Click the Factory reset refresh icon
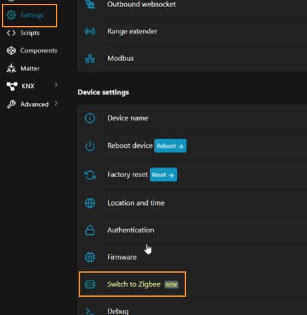307x315 pixels. 90,175
